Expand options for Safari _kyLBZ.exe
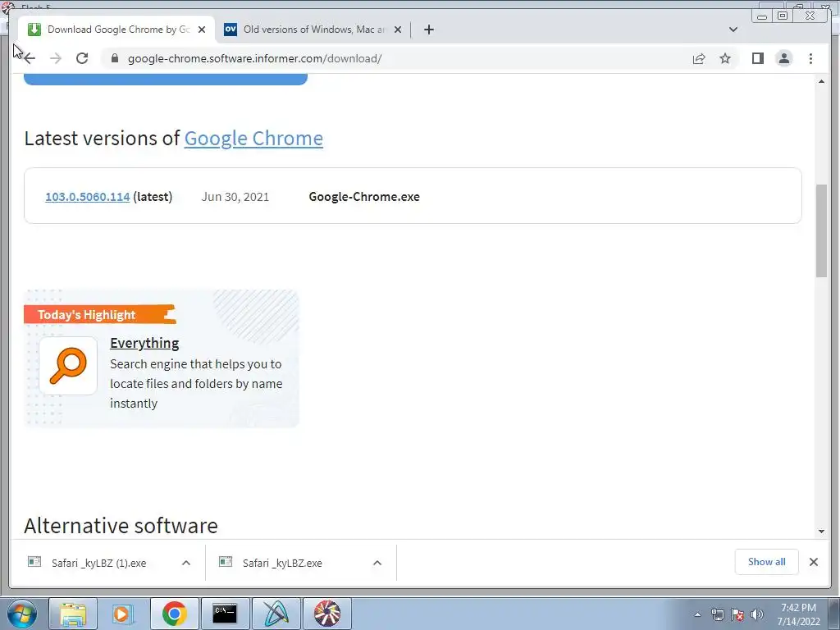Image resolution: width=840 pixels, height=630 pixels. click(x=377, y=563)
